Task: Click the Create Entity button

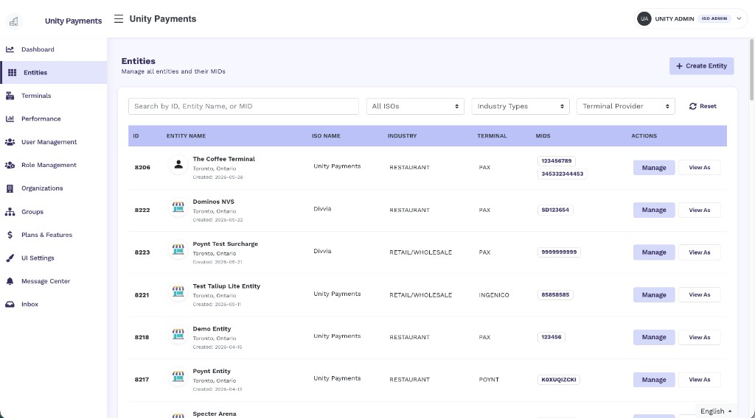Action: click(x=702, y=65)
